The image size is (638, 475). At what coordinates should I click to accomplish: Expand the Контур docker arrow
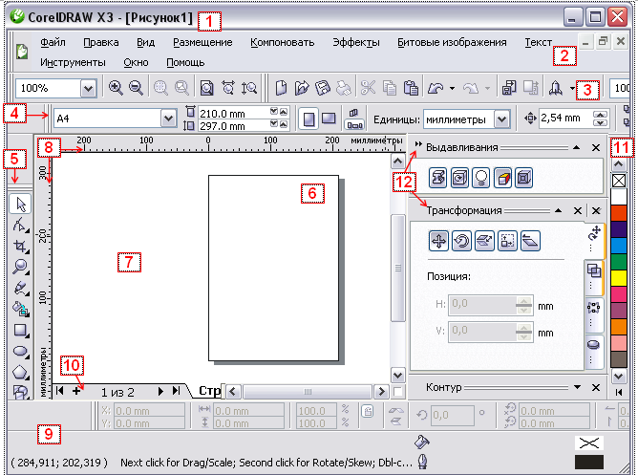pyautogui.click(x=577, y=387)
